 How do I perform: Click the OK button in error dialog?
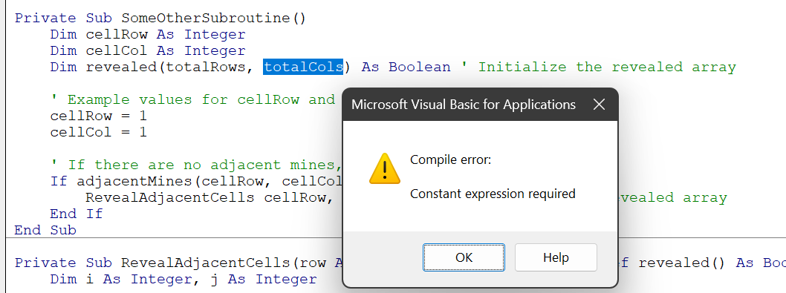click(x=464, y=257)
